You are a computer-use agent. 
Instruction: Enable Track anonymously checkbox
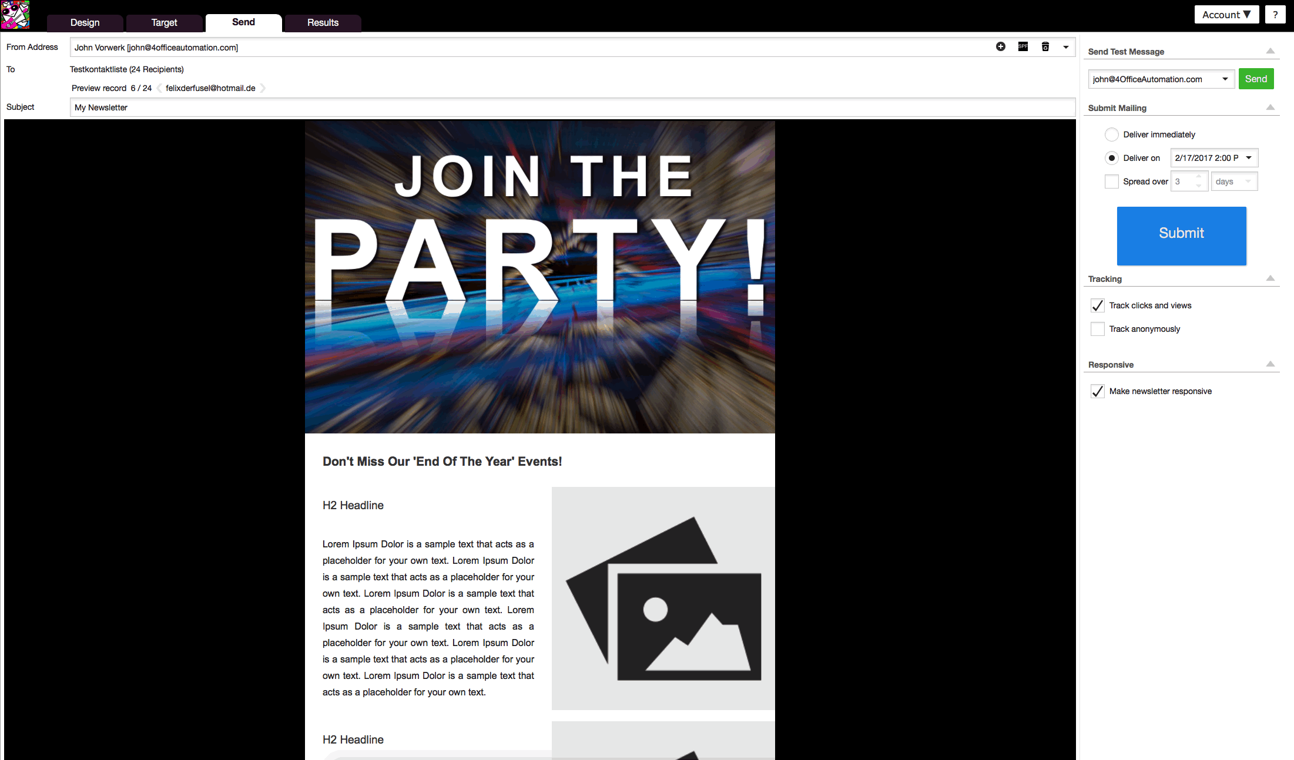[x=1098, y=329]
